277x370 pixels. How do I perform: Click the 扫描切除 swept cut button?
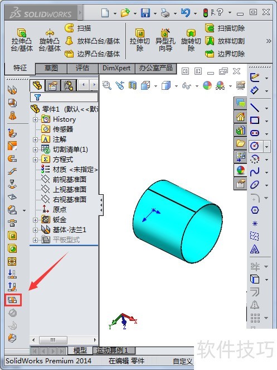[225, 28]
